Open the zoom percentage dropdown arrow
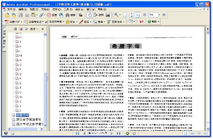 pyautogui.click(x=159, y=15)
